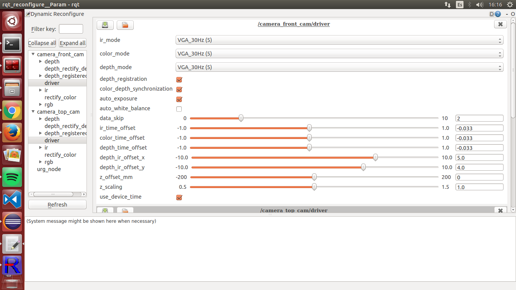Screen dimensions: 516x290
Task: Open the Terminal from the launcher
Action: [x=12, y=44]
